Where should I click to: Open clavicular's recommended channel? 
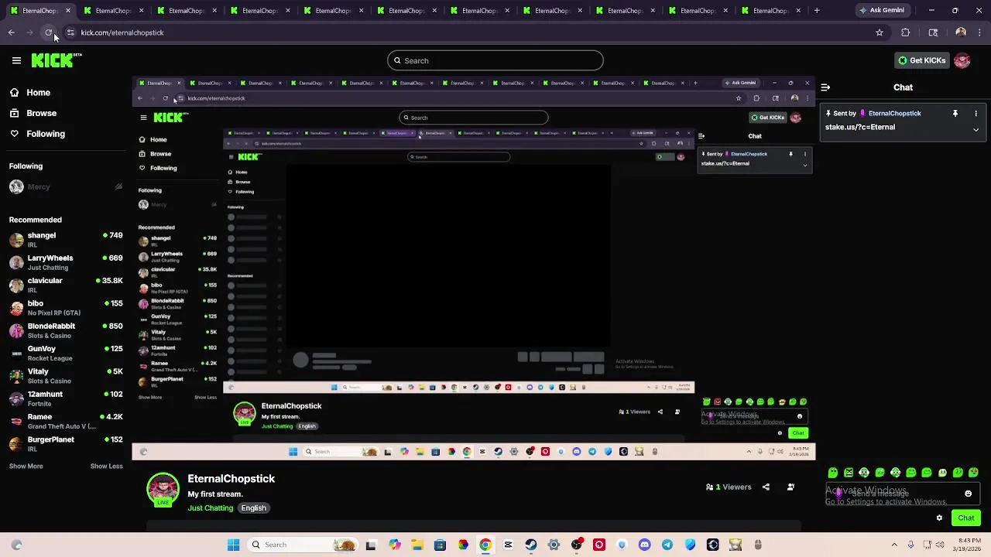(x=66, y=285)
